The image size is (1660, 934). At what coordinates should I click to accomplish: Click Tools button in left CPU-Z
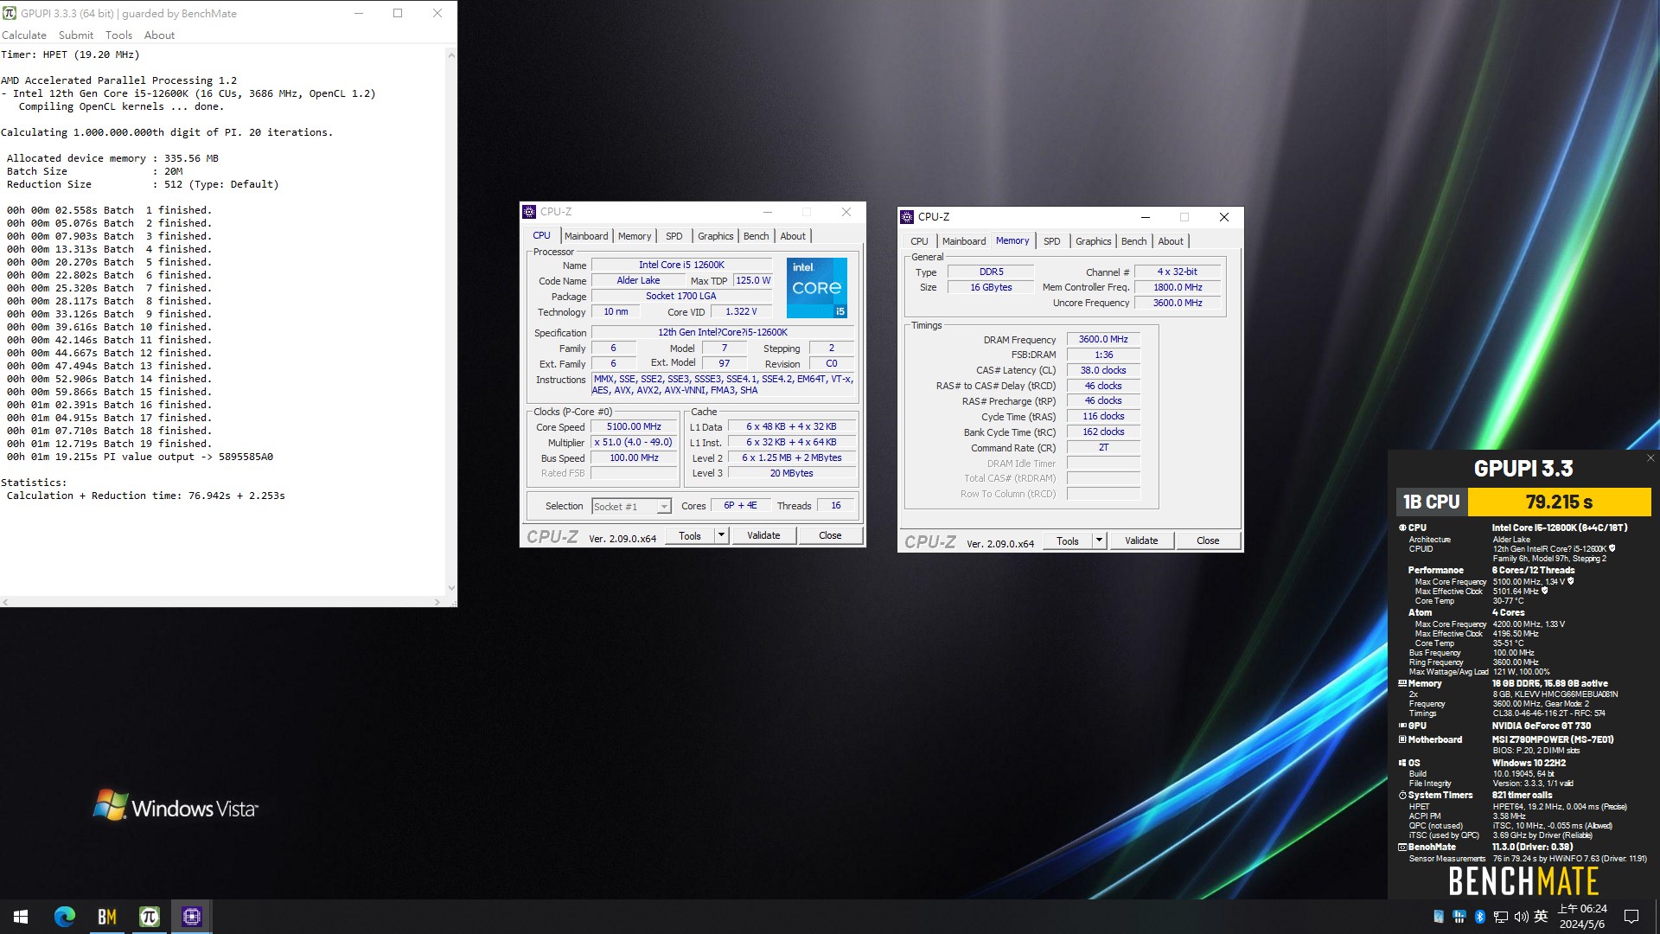coord(690,535)
